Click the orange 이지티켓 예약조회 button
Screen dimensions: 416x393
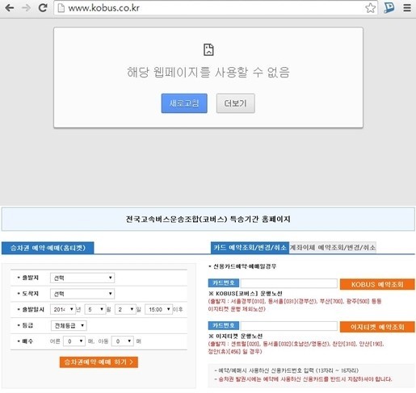coord(377,327)
